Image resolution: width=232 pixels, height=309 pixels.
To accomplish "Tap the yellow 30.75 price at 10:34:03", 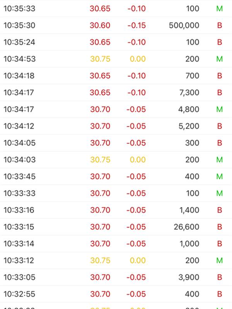I will [100, 160].
